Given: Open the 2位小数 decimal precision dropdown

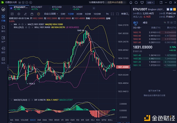Looking at the screenshot, I should [x=137, y=28].
